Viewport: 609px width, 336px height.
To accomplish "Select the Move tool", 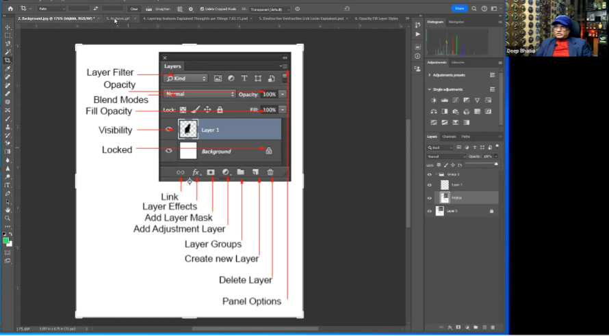I will point(8,27).
